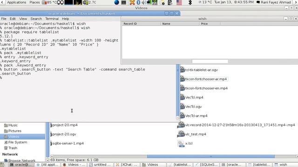
Task: Switch to [oracle... taskbar button
Action: [x=233, y=165]
